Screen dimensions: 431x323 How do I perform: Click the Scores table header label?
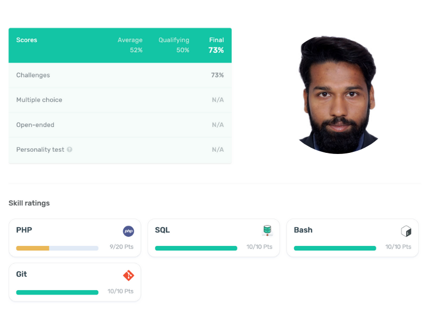tap(26, 40)
